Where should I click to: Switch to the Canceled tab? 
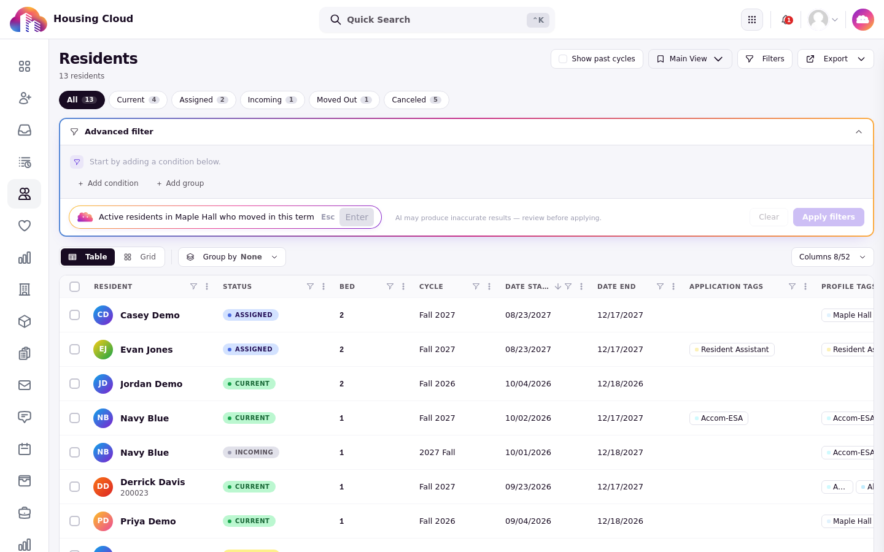(x=416, y=100)
